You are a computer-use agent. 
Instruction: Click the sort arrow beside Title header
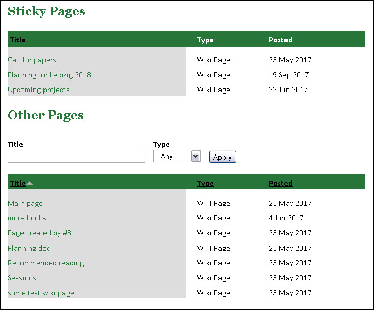click(x=30, y=183)
